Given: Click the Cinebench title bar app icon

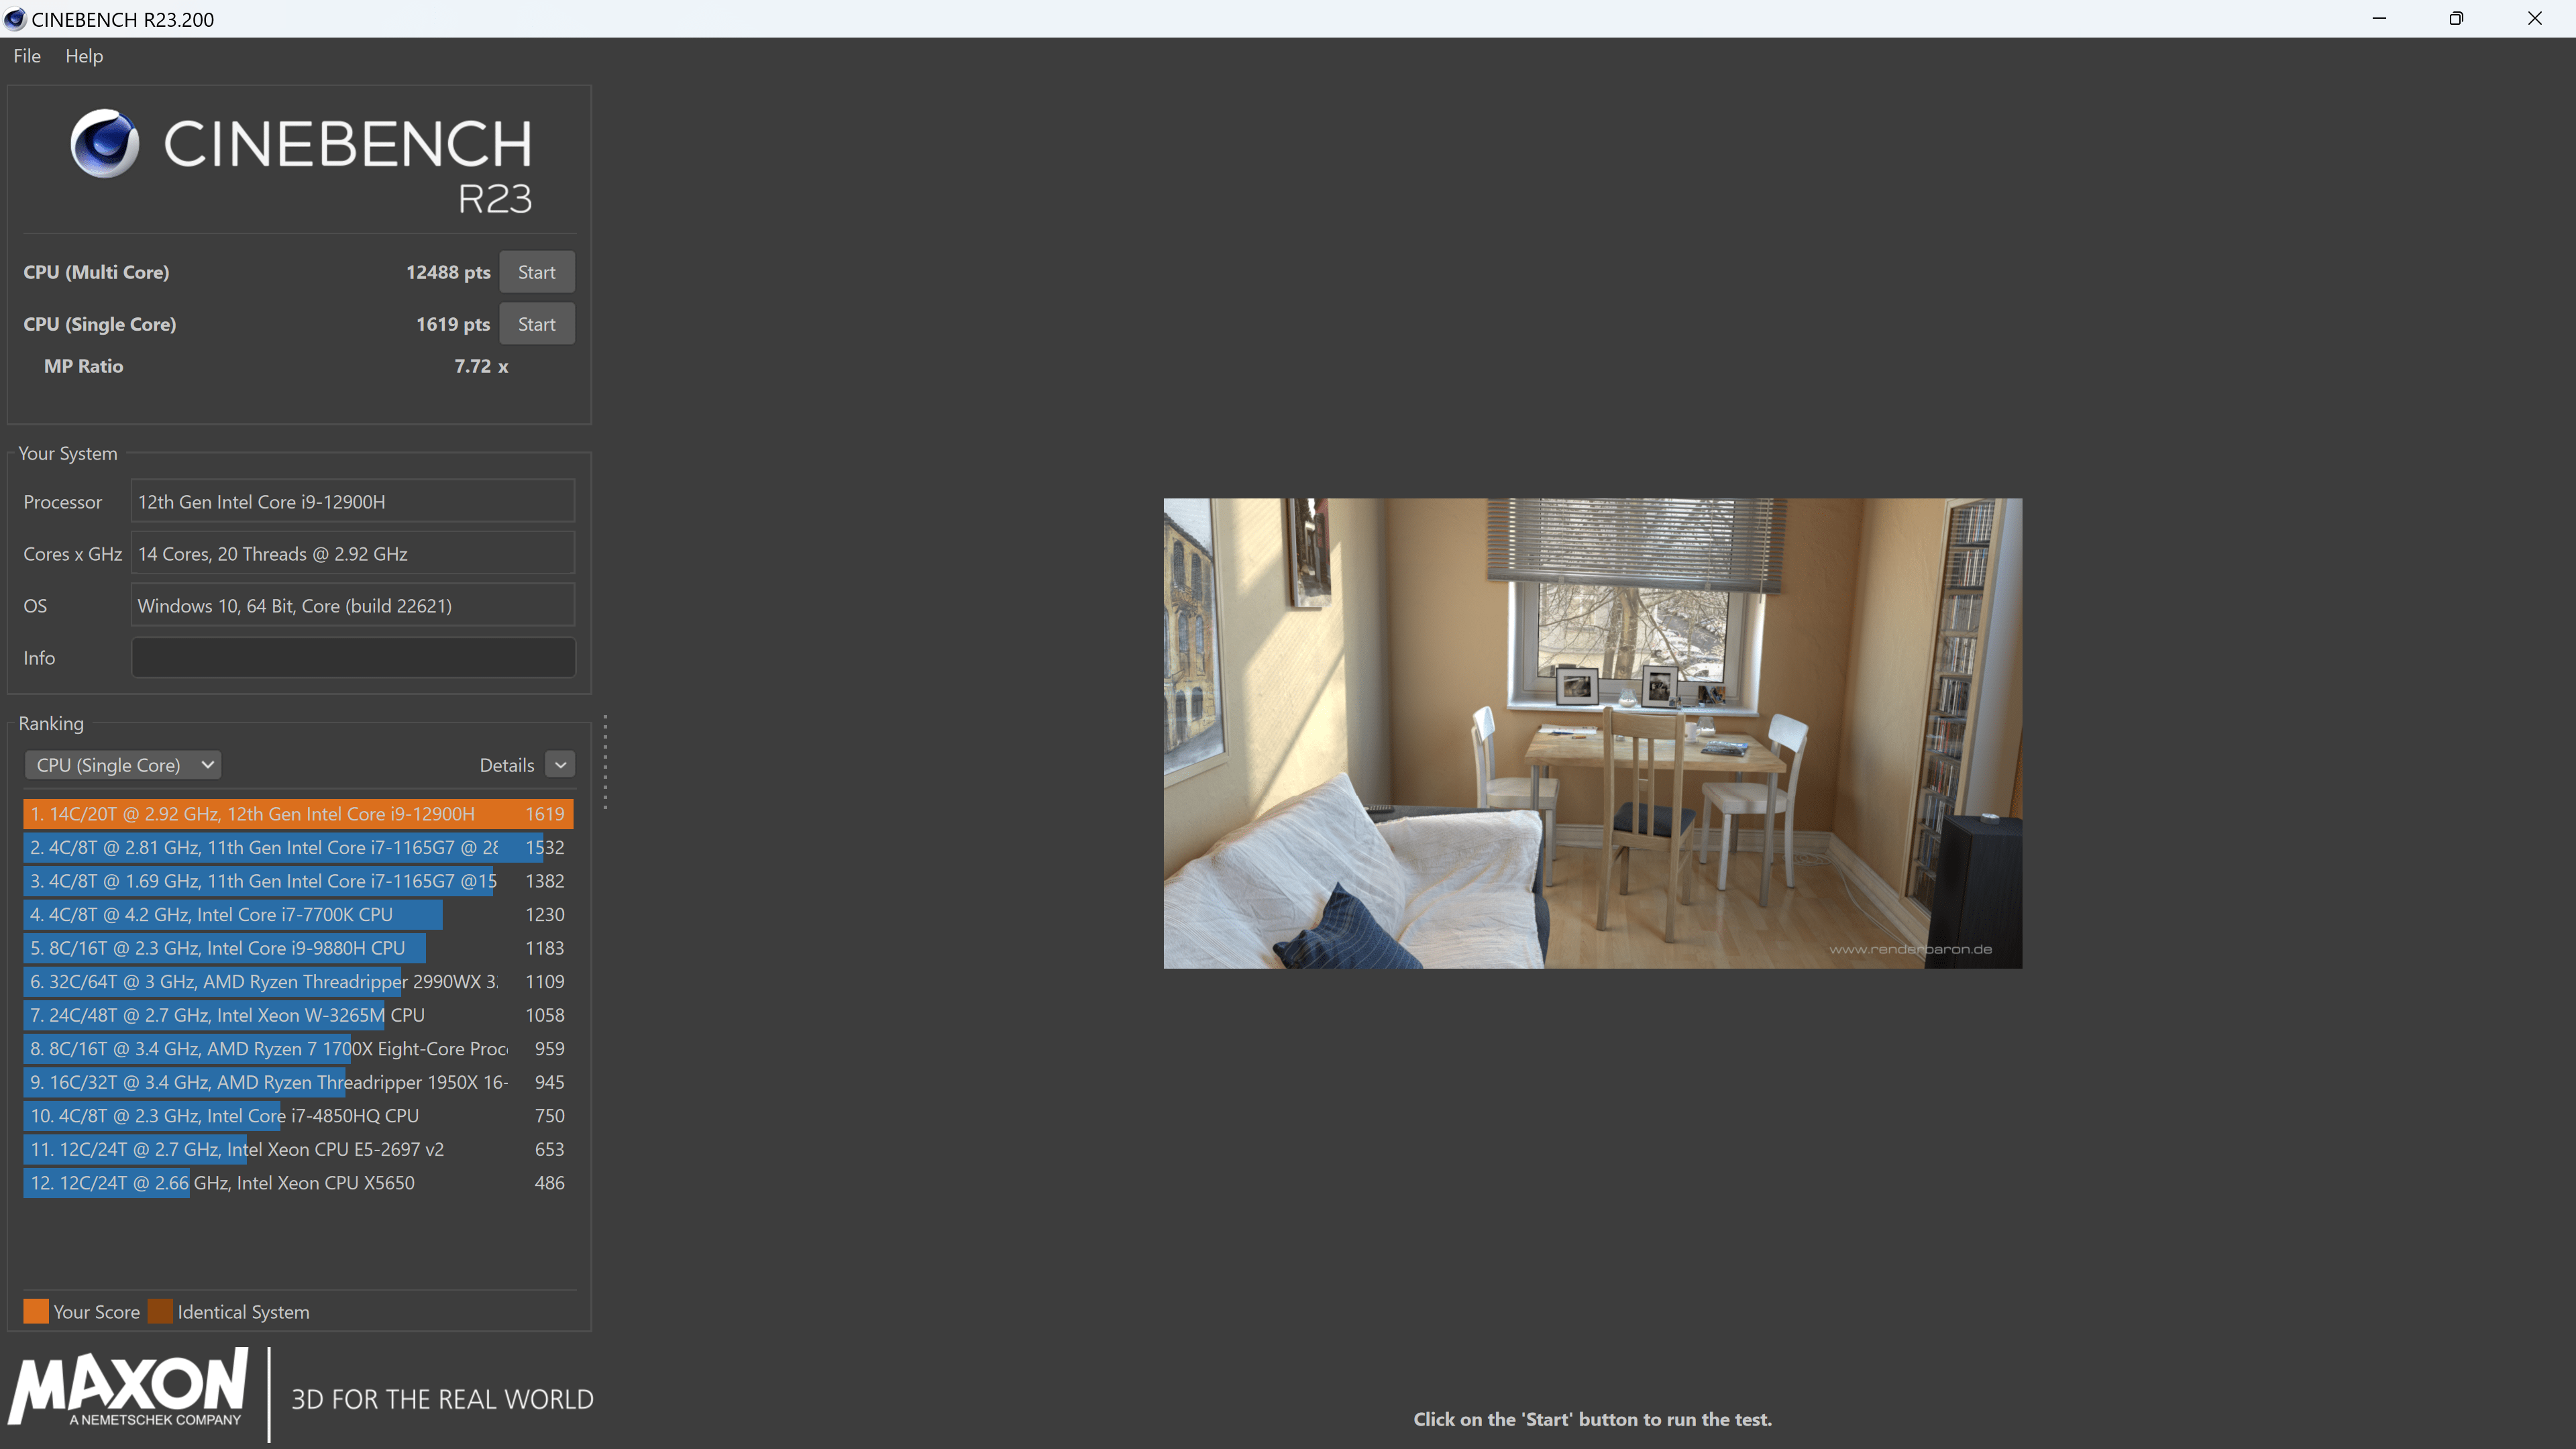Looking at the screenshot, I should point(15,19).
